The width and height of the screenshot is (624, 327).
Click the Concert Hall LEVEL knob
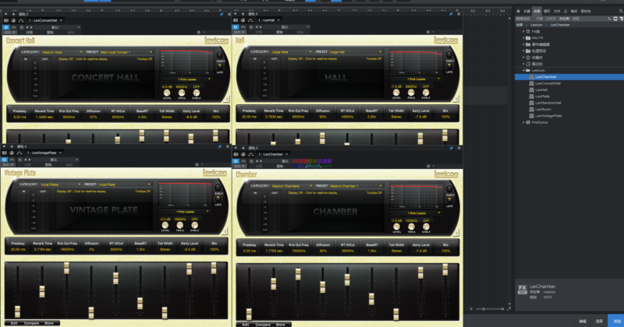[167, 93]
